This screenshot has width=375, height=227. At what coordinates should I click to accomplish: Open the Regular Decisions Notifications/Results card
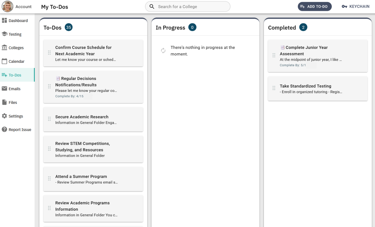(93, 87)
